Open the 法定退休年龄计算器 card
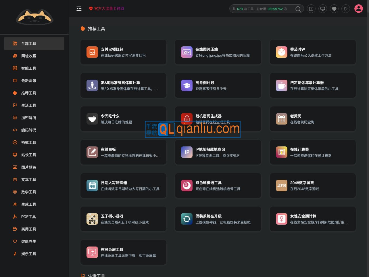369x277 pixels. point(313,85)
